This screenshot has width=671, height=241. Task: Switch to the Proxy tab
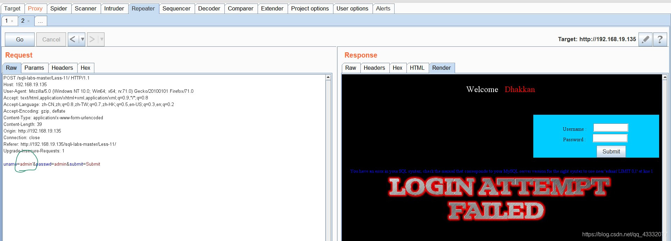[x=35, y=8]
